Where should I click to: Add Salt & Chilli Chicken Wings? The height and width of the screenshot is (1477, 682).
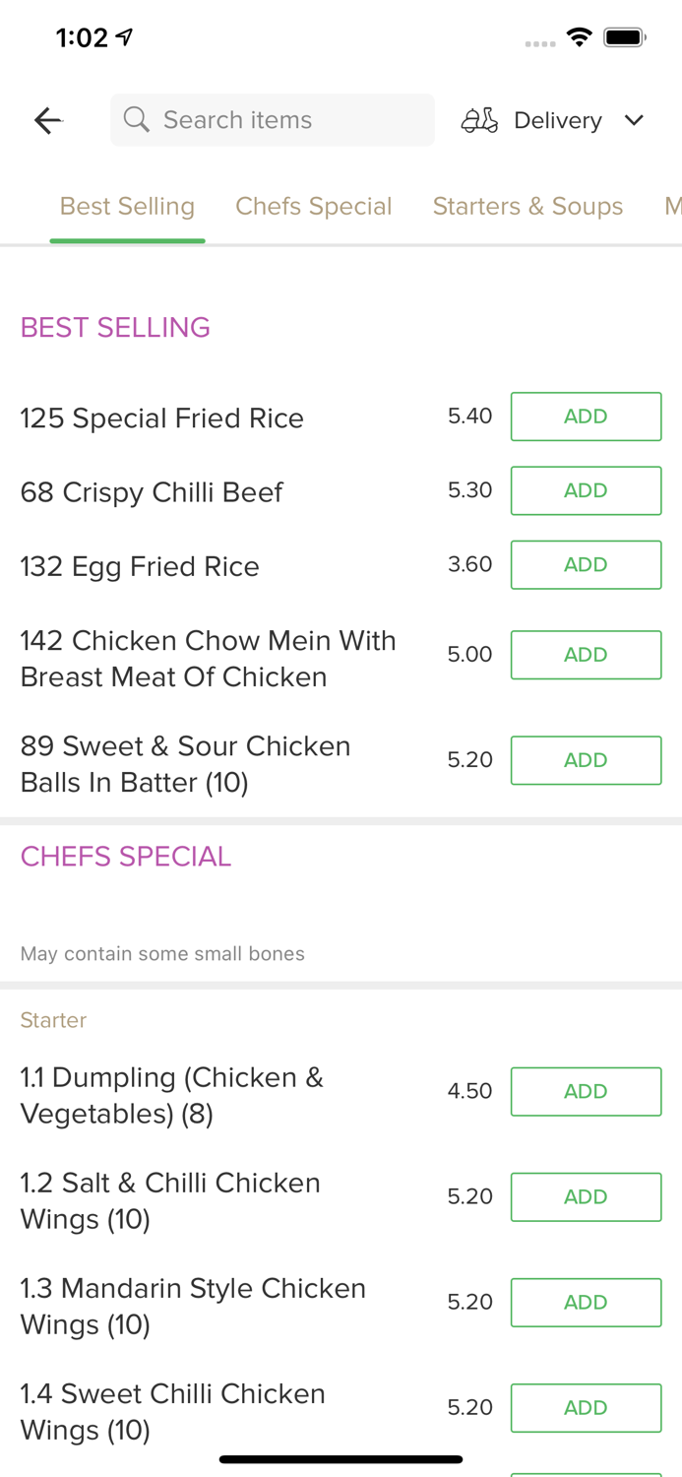[586, 1196]
